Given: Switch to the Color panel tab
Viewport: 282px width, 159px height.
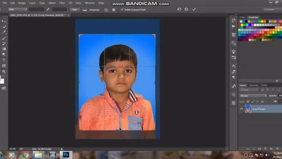Looking at the screenshot, I should click(x=242, y=17).
